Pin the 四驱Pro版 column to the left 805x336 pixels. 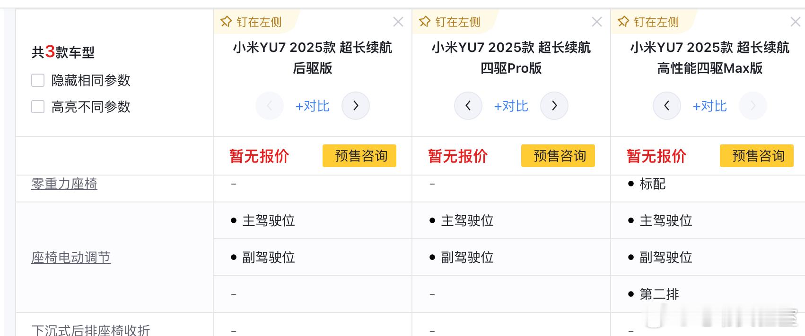pos(450,22)
